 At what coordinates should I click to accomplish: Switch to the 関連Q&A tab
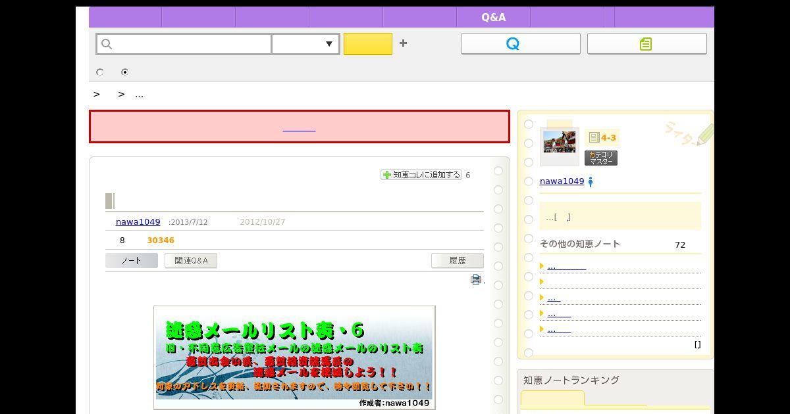191,261
